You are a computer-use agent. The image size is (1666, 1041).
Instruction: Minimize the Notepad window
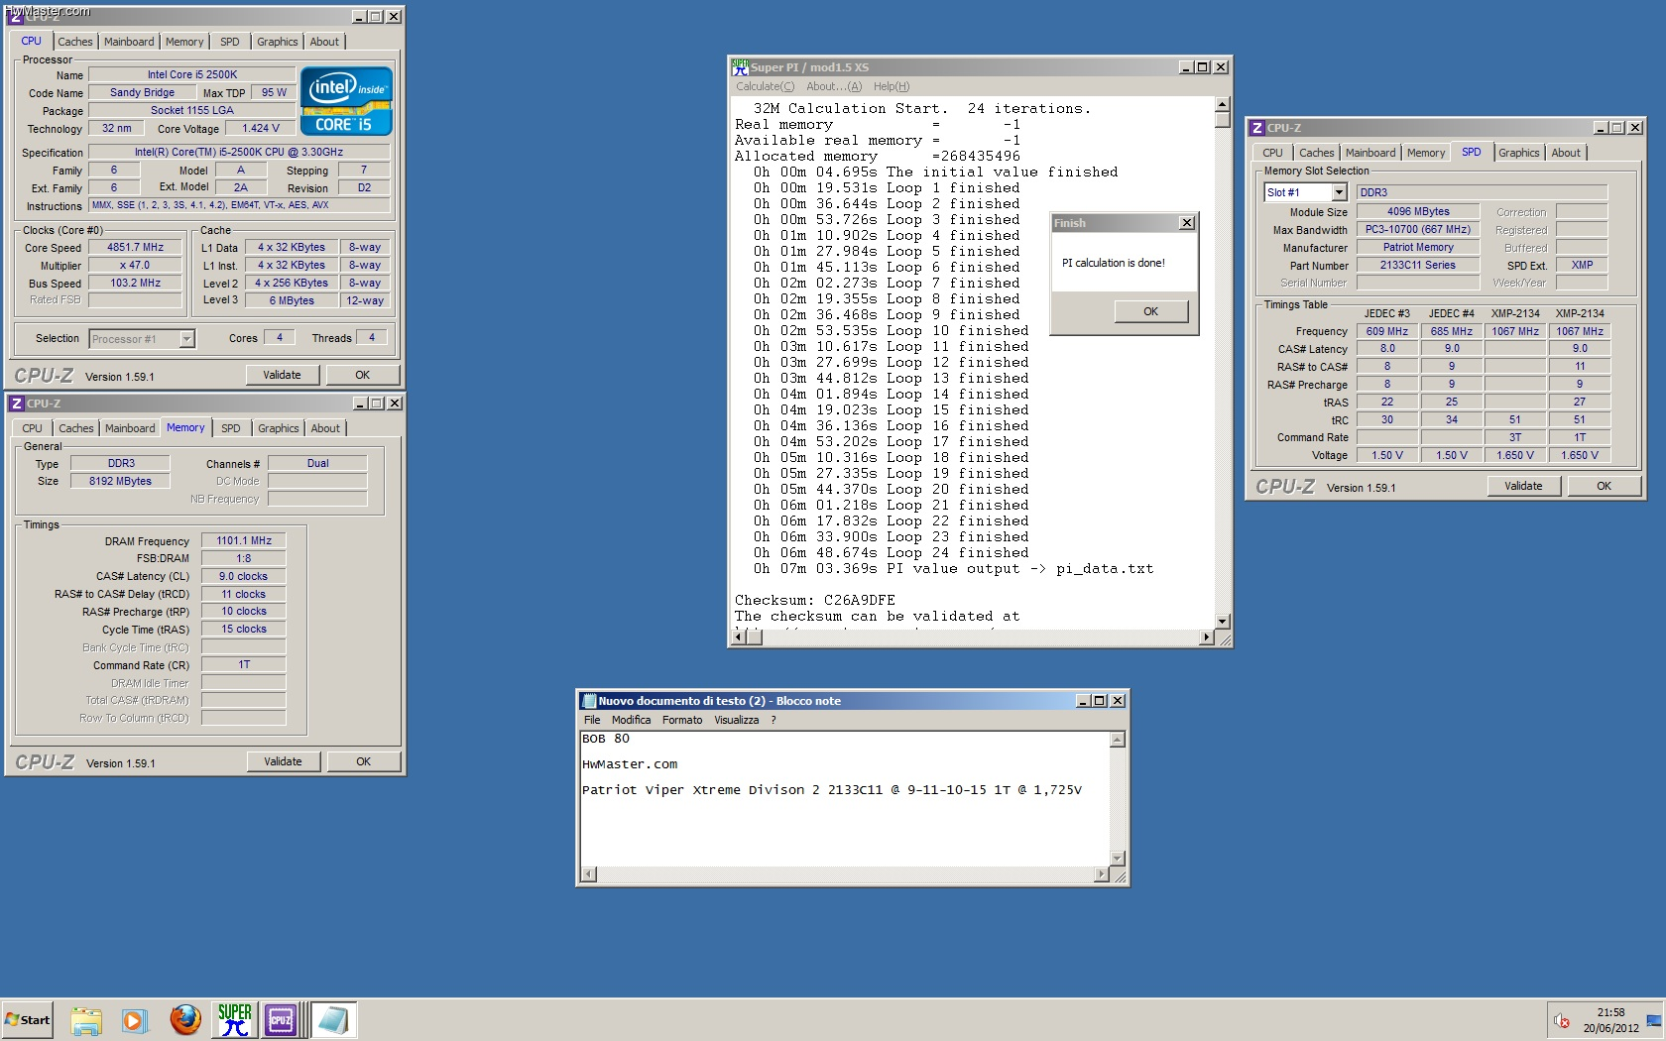pos(1083,701)
